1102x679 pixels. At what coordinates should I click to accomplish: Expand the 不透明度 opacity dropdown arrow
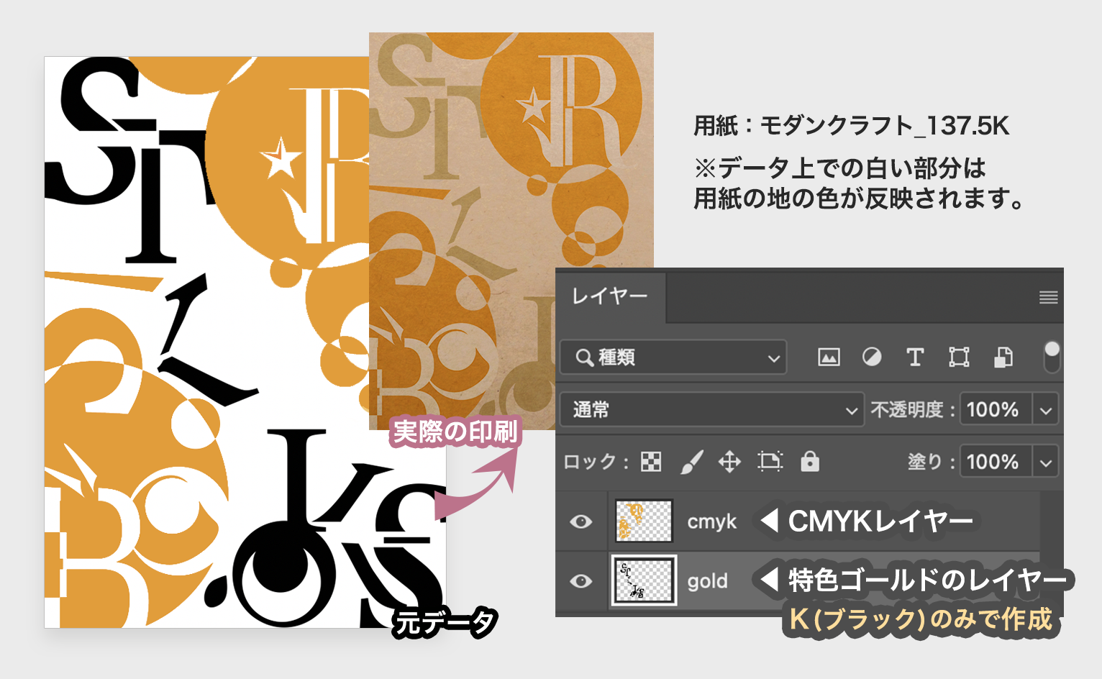tap(1046, 411)
